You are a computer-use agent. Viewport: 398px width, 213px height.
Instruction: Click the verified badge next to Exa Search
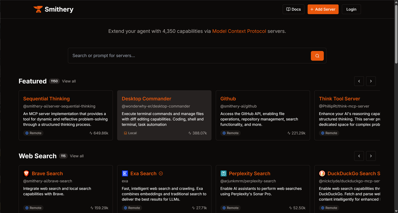pyautogui.click(x=161, y=174)
